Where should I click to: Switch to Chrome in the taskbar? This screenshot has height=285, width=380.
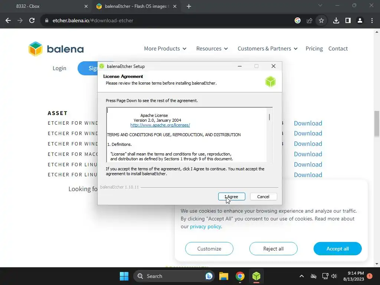point(240,276)
